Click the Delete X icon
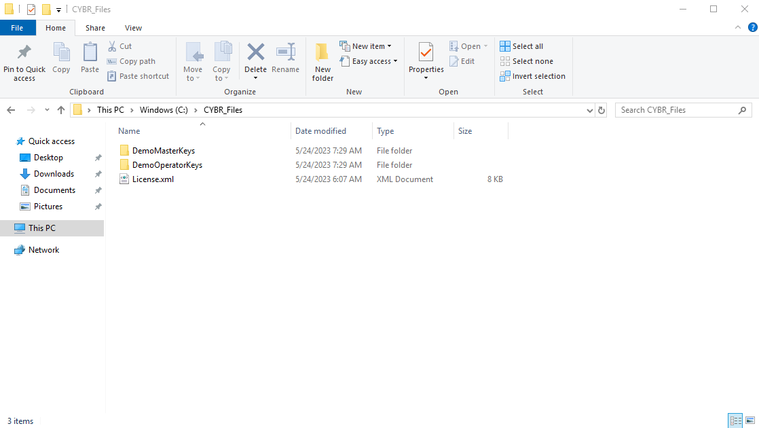The height and width of the screenshot is (428, 759). [x=255, y=52]
